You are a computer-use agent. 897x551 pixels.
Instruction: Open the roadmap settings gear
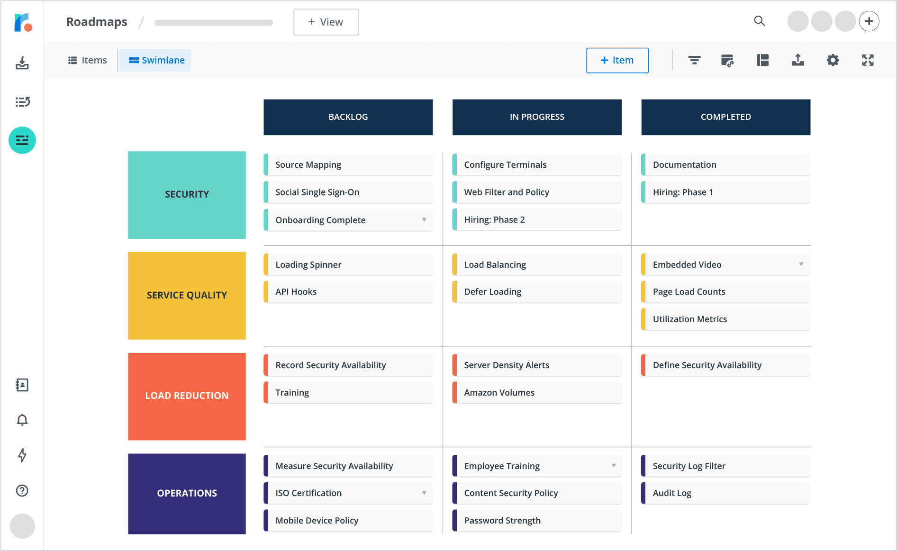(x=833, y=60)
